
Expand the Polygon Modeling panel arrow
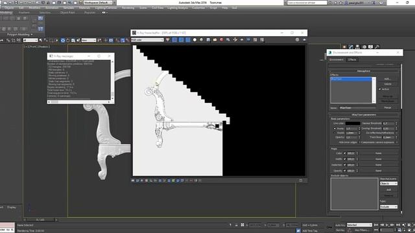pyautogui.click(x=32, y=34)
